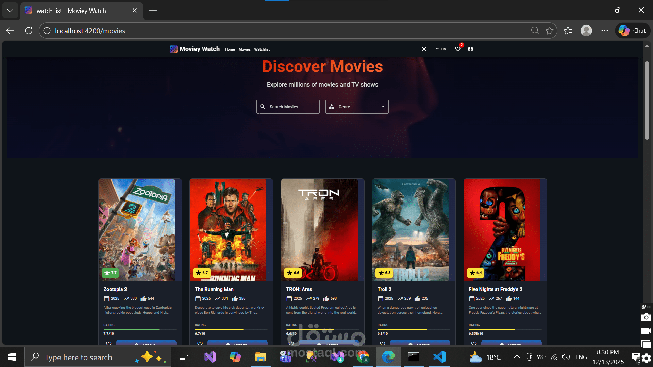
Task: Open the Zootopia 2 poster
Action: pyautogui.click(x=137, y=230)
